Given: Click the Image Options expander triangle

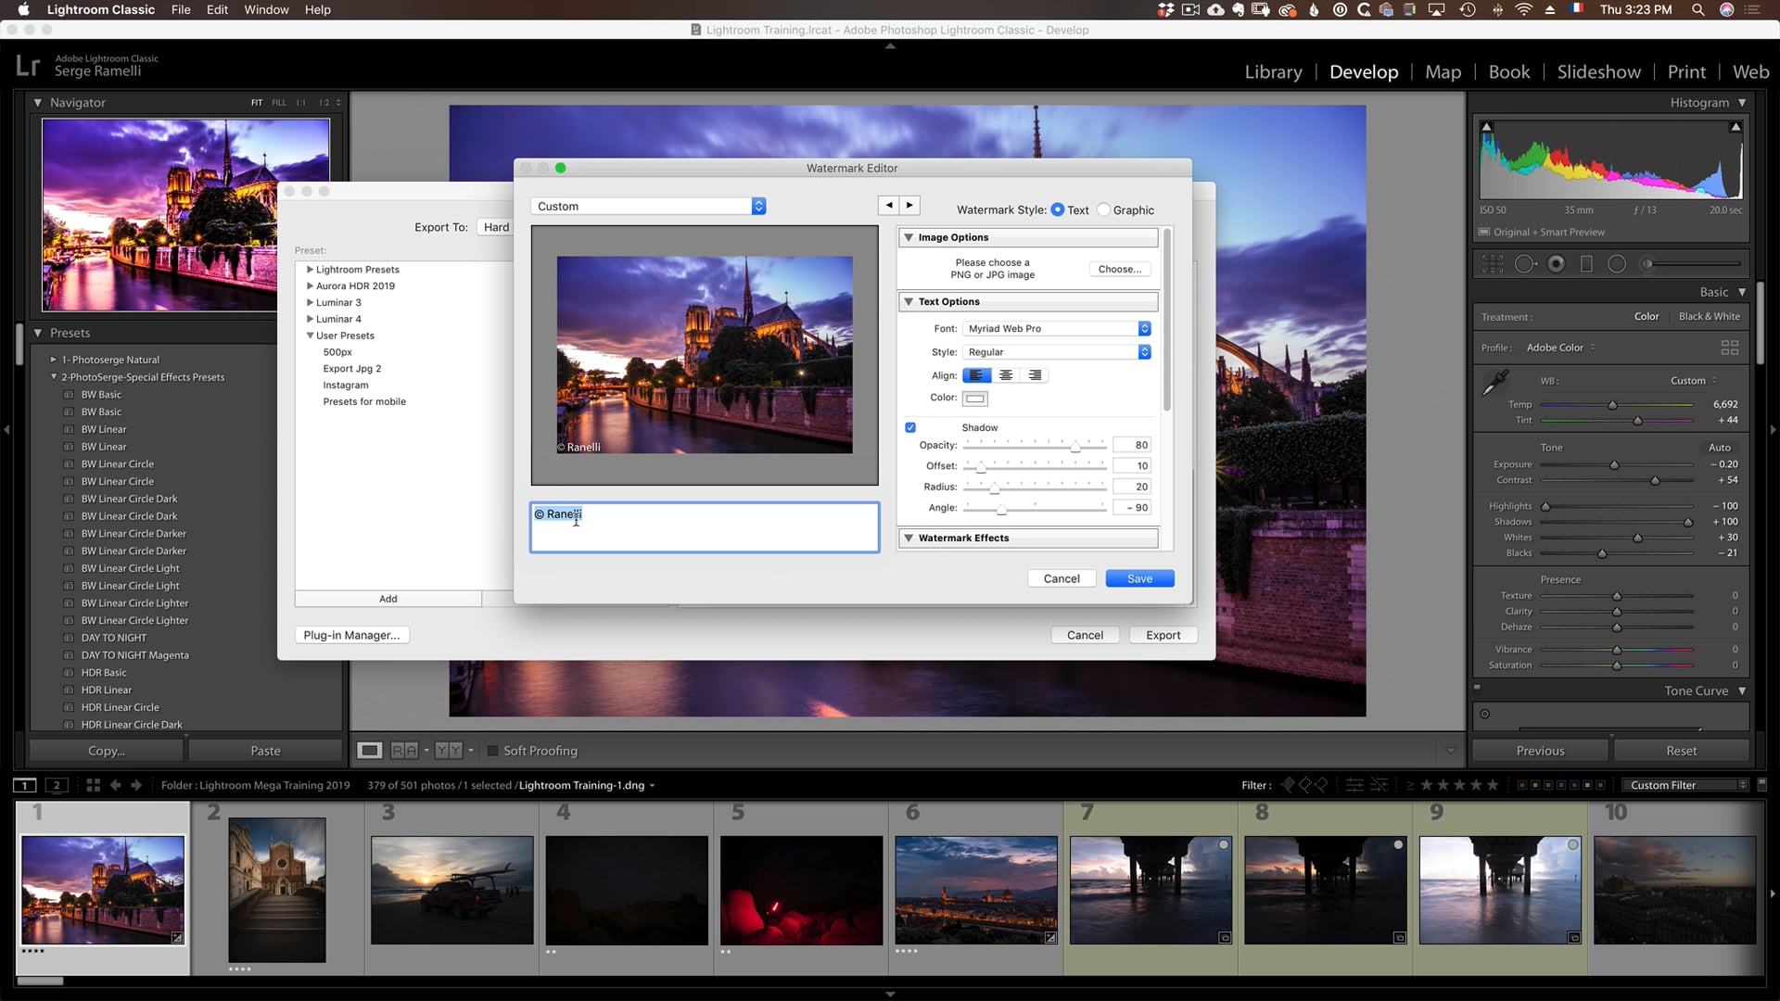Looking at the screenshot, I should pyautogui.click(x=909, y=237).
